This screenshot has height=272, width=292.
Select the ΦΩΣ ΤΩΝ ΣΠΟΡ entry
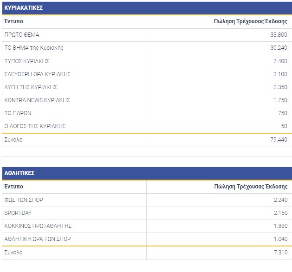pyautogui.click(x=24, y=200)
